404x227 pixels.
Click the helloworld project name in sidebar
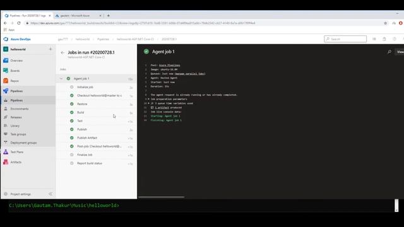click(x=18, y=49)
